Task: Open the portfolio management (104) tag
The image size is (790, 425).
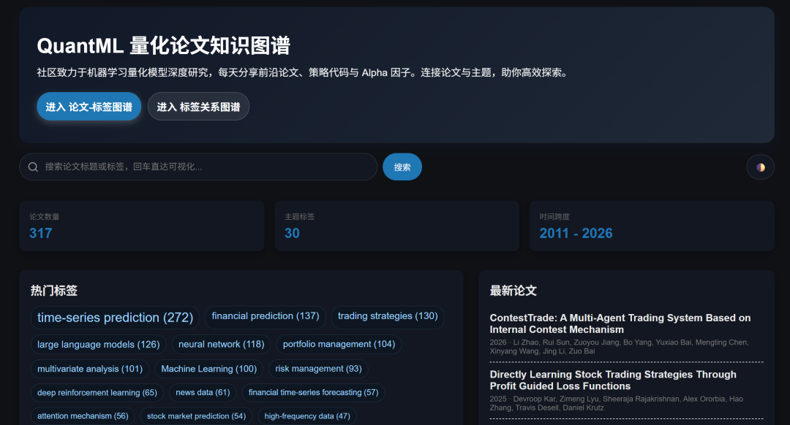Action: (339, 344)
